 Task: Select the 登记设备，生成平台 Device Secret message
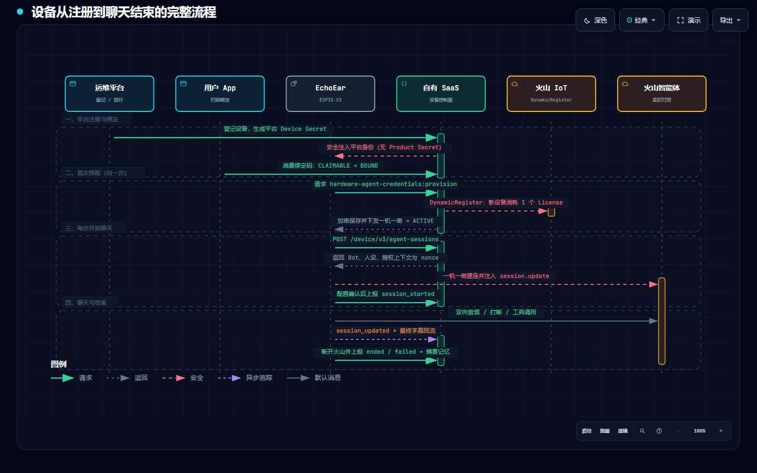275,129
